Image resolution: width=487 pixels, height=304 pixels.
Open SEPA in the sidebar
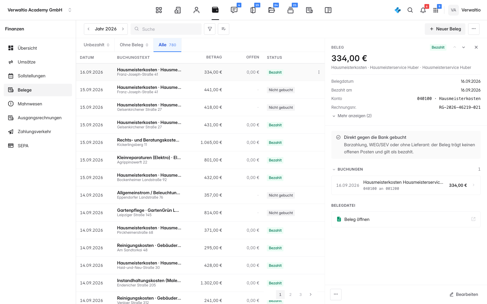click(38, 146)
